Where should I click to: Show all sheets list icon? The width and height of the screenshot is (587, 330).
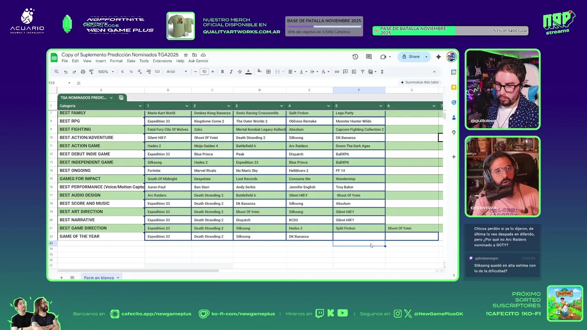point(72,278)
